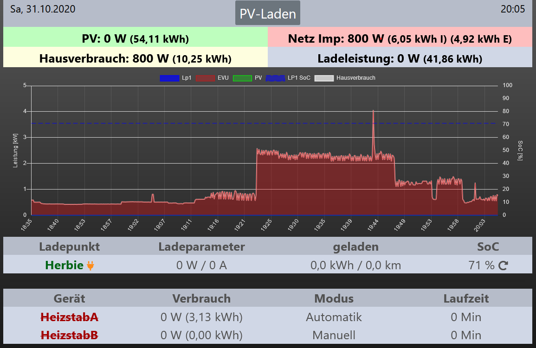Click the SoC [%] axis label
This screenshot has width=536, height=348.
[520, 150]
